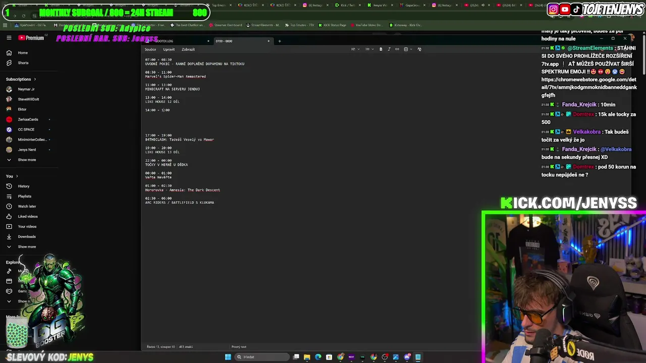Open Subscriptions section heading

pyautogui.click(x=21, y=79)
